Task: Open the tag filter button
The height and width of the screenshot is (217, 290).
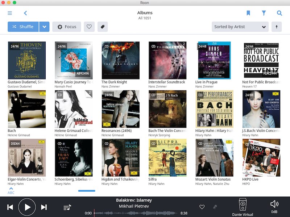Action: click(x=103, y=26)
